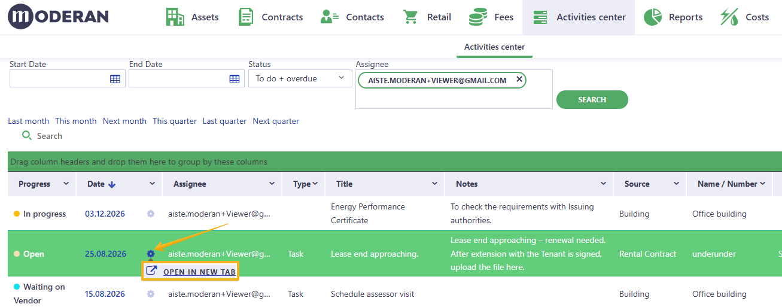Select the Activities center sub-tab
Screen dimensions: 782x307
click(494, 47)
